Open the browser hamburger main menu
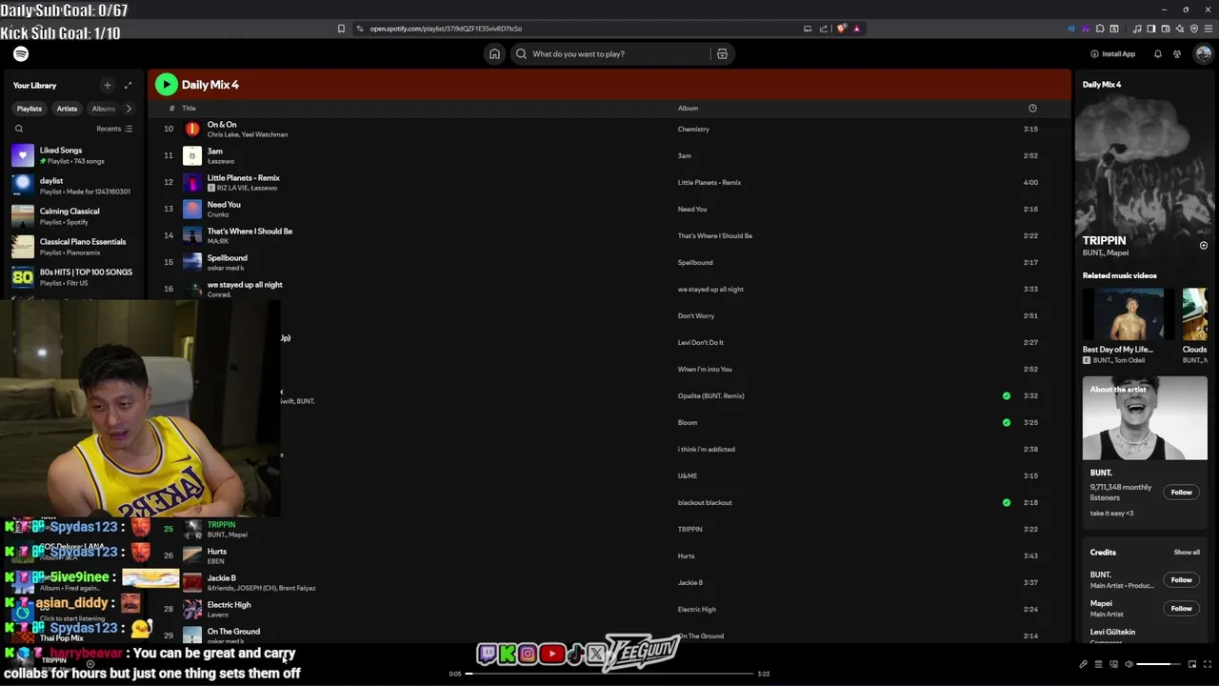This screenshot has height=686, width=1219. point(1208,29)
